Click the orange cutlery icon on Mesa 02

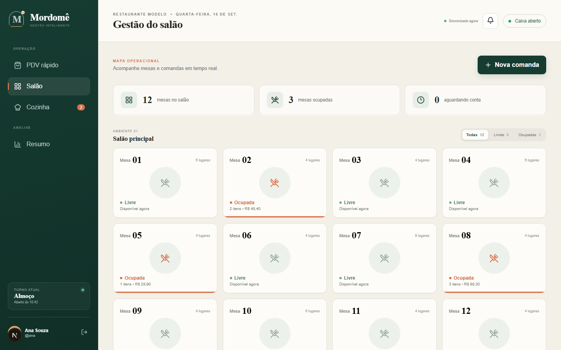[275, 183]
